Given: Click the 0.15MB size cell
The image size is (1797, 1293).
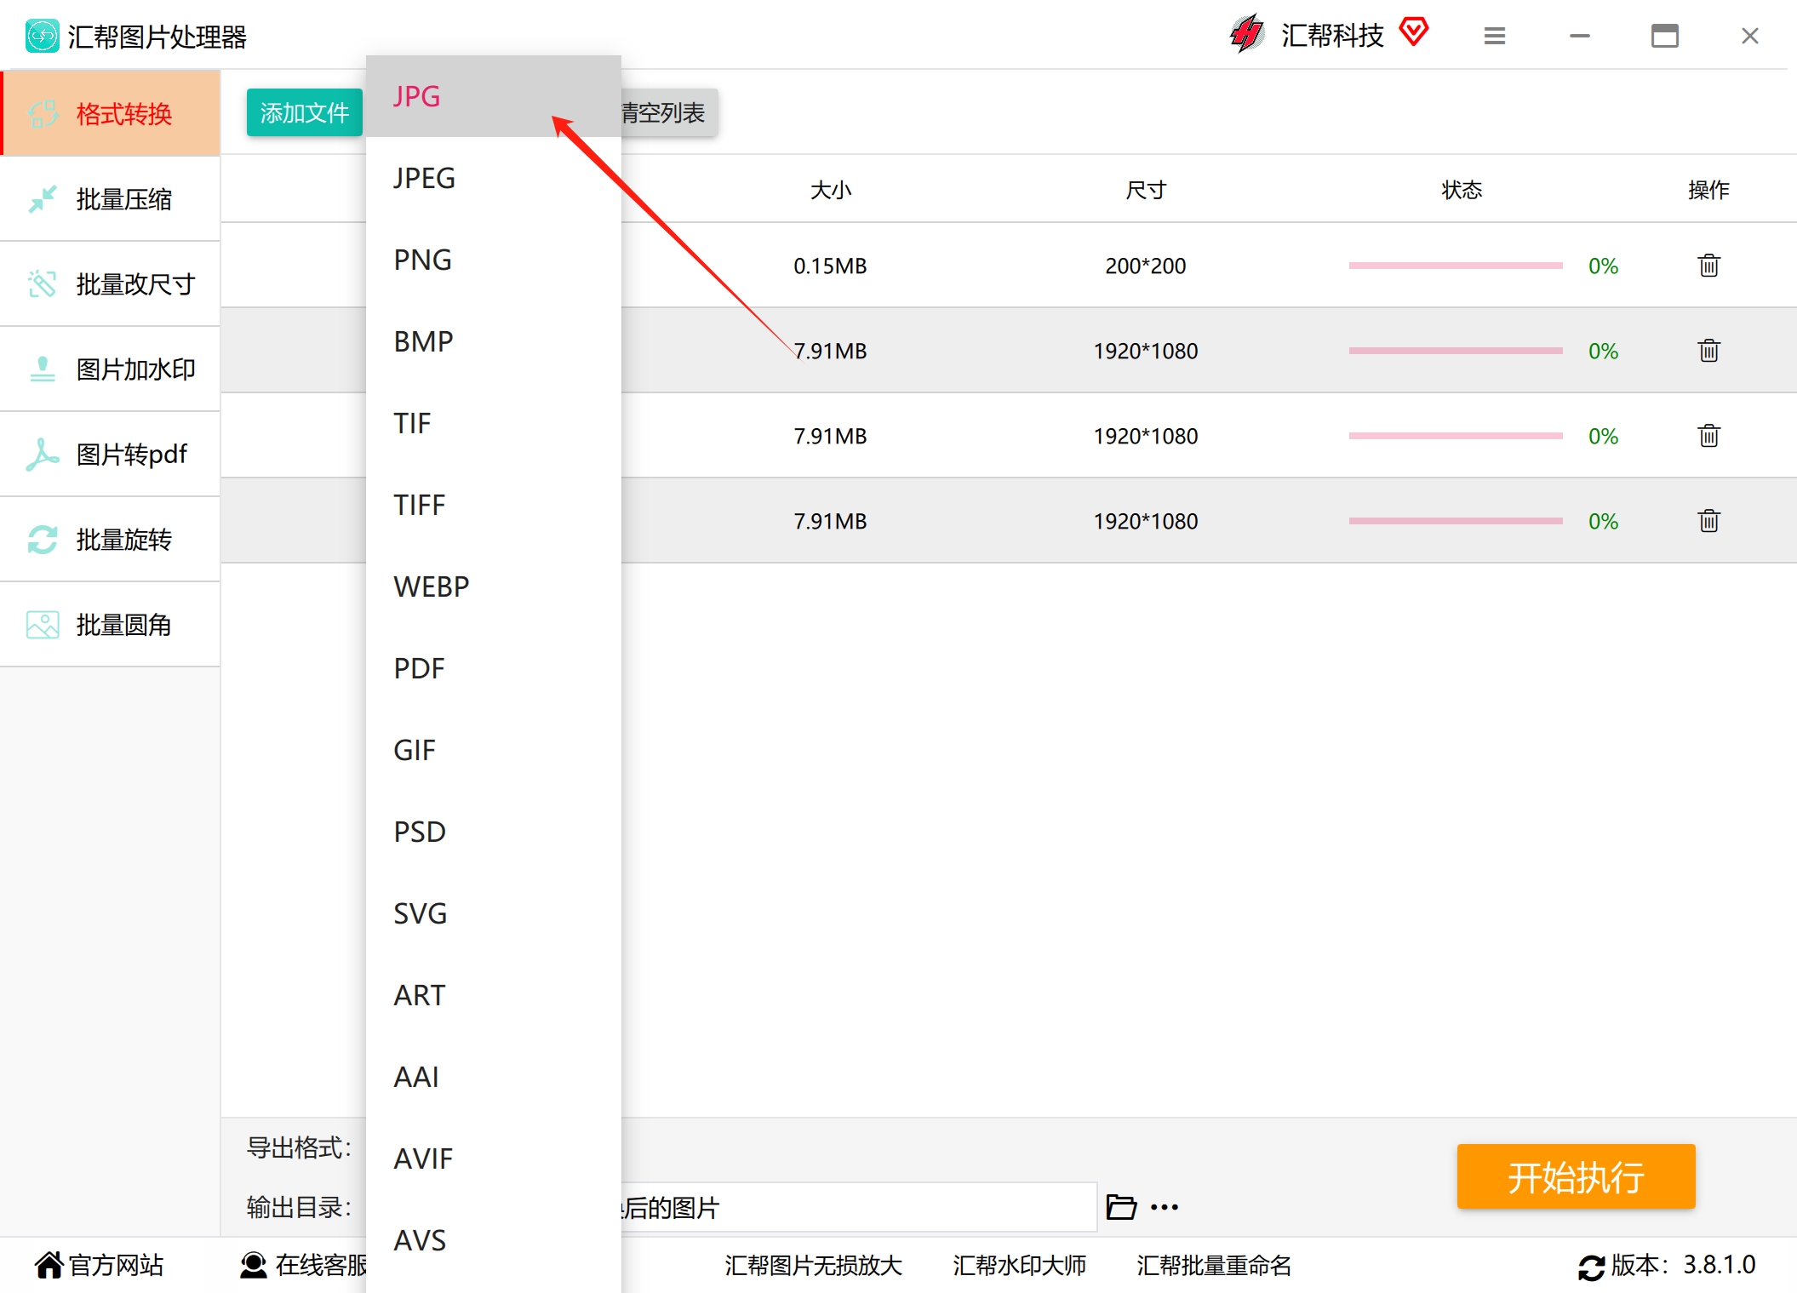Looking at the screenshot, I should (x=830, y=266).
